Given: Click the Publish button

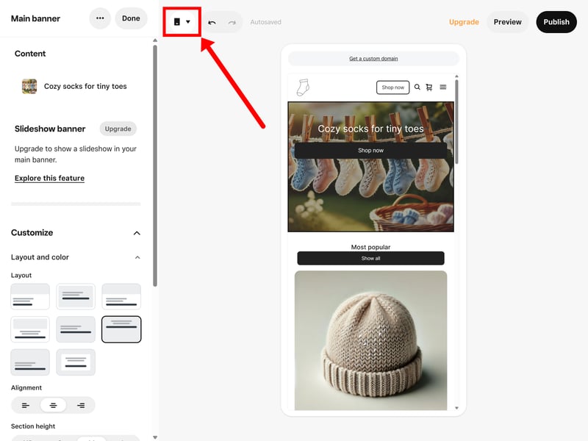Looking at the screenshot, I should click(x=556, y=22).
